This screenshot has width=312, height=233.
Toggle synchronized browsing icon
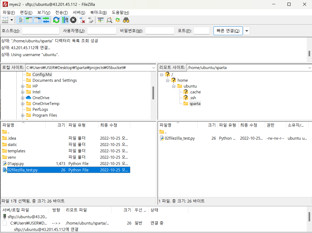(118, 20)
